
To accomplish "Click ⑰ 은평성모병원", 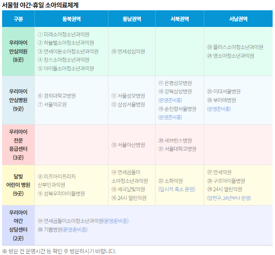I will pos(175,83).
